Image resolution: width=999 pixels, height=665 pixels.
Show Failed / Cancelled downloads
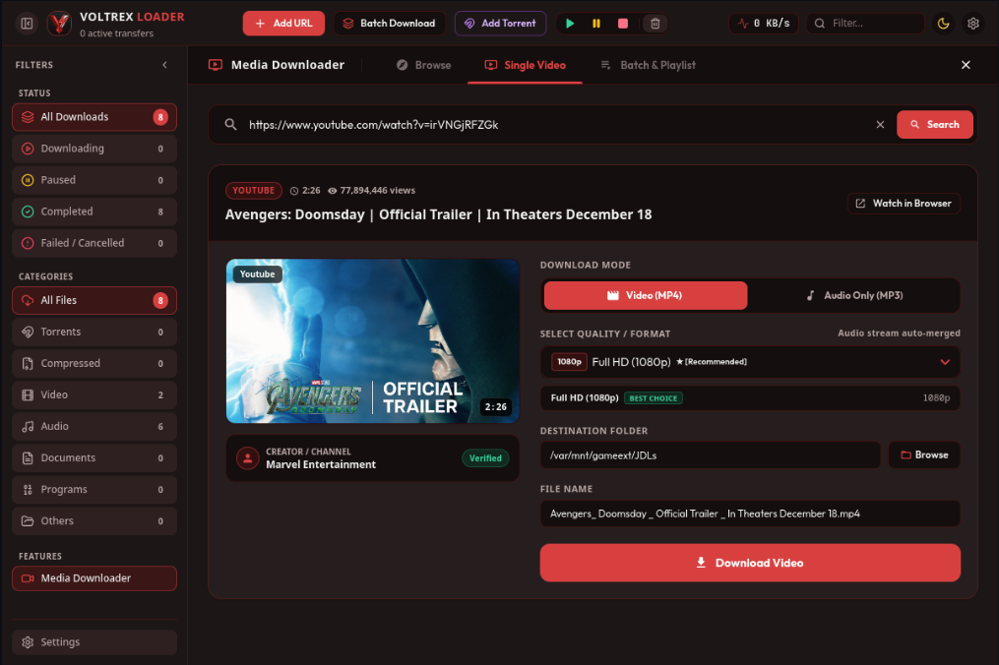[x=94, y=243]
